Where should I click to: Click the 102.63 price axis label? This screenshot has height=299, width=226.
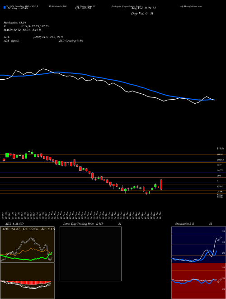tap(221, 160)
